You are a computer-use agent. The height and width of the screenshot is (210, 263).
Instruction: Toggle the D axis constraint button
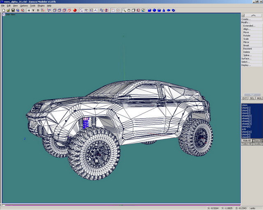[x=38, y=10]
